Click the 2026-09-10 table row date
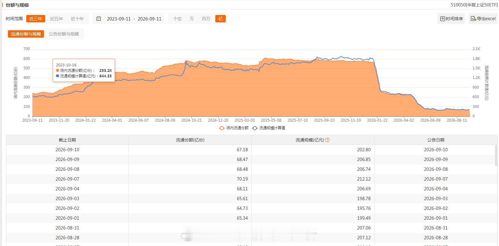The image size is (499, 246). [67, 150]
